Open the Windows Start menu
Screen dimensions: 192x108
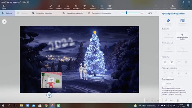point(3,105)
